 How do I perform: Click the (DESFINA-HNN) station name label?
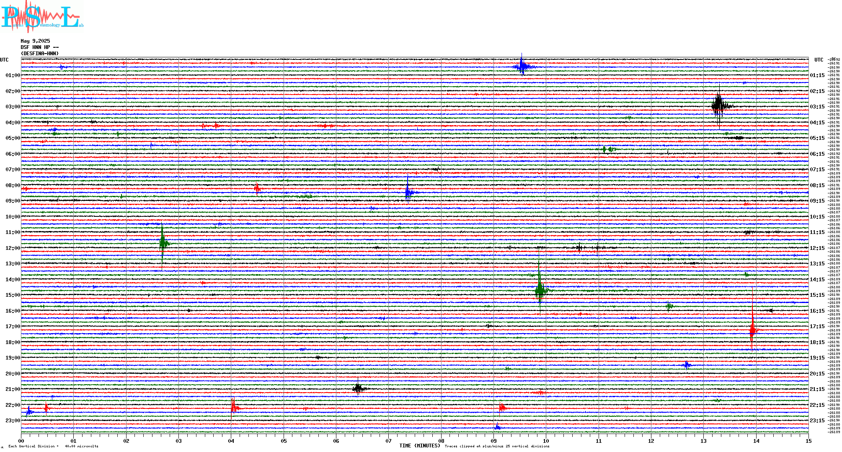click(40, 54)
